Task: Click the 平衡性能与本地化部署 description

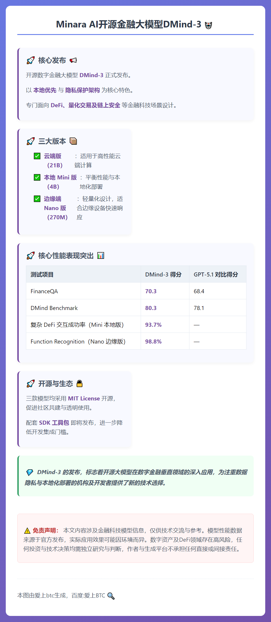Action: click(x=100, y=182)
